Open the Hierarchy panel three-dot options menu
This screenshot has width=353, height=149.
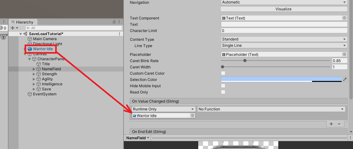tap(119, 22)
